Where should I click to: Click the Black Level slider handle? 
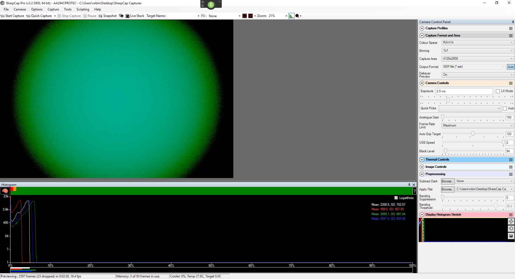[445, 151]
